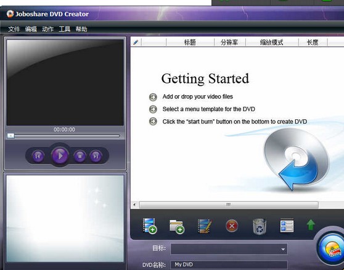The width and height of the screenshot is (344, 270).
Task: Skip to next chapter in preview
Action: 96,156
